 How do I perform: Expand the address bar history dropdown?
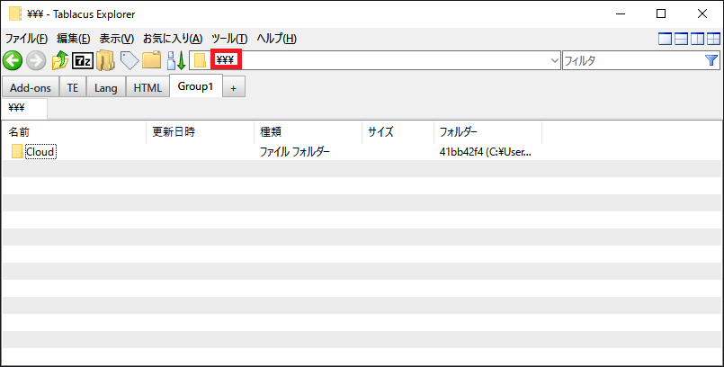[555, 60]
